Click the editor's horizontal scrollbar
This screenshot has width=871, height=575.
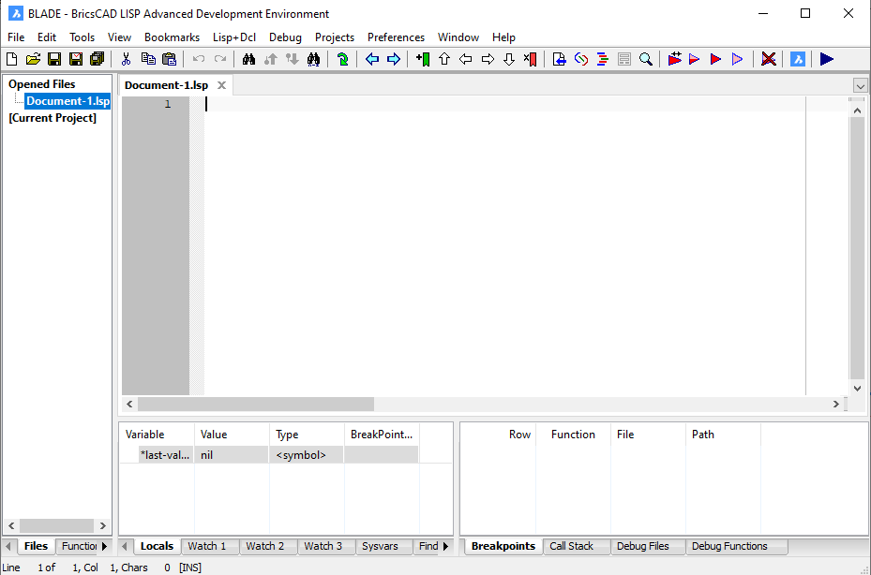(x=256, y=405)
